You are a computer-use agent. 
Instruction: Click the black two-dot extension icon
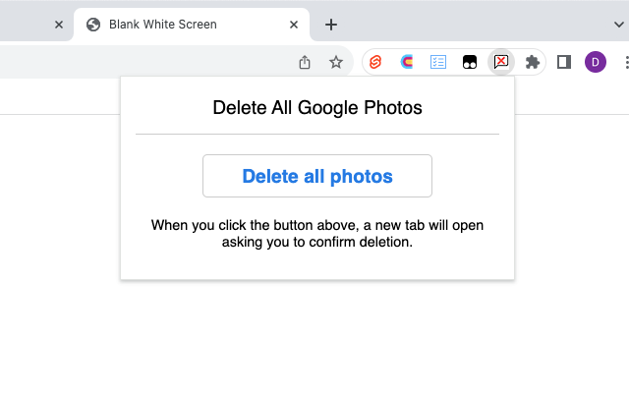[470, 62]
